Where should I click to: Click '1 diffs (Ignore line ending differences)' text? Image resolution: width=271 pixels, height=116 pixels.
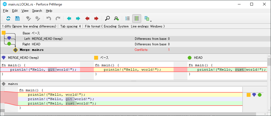pyautogui.click(x=29, y=26)
